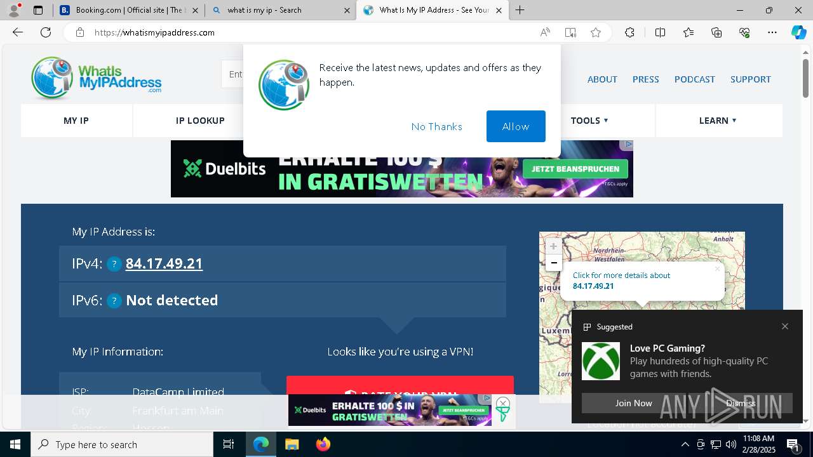Open the Edge profile icon
This screenshot has height=457, width=813.
point(14,10)
